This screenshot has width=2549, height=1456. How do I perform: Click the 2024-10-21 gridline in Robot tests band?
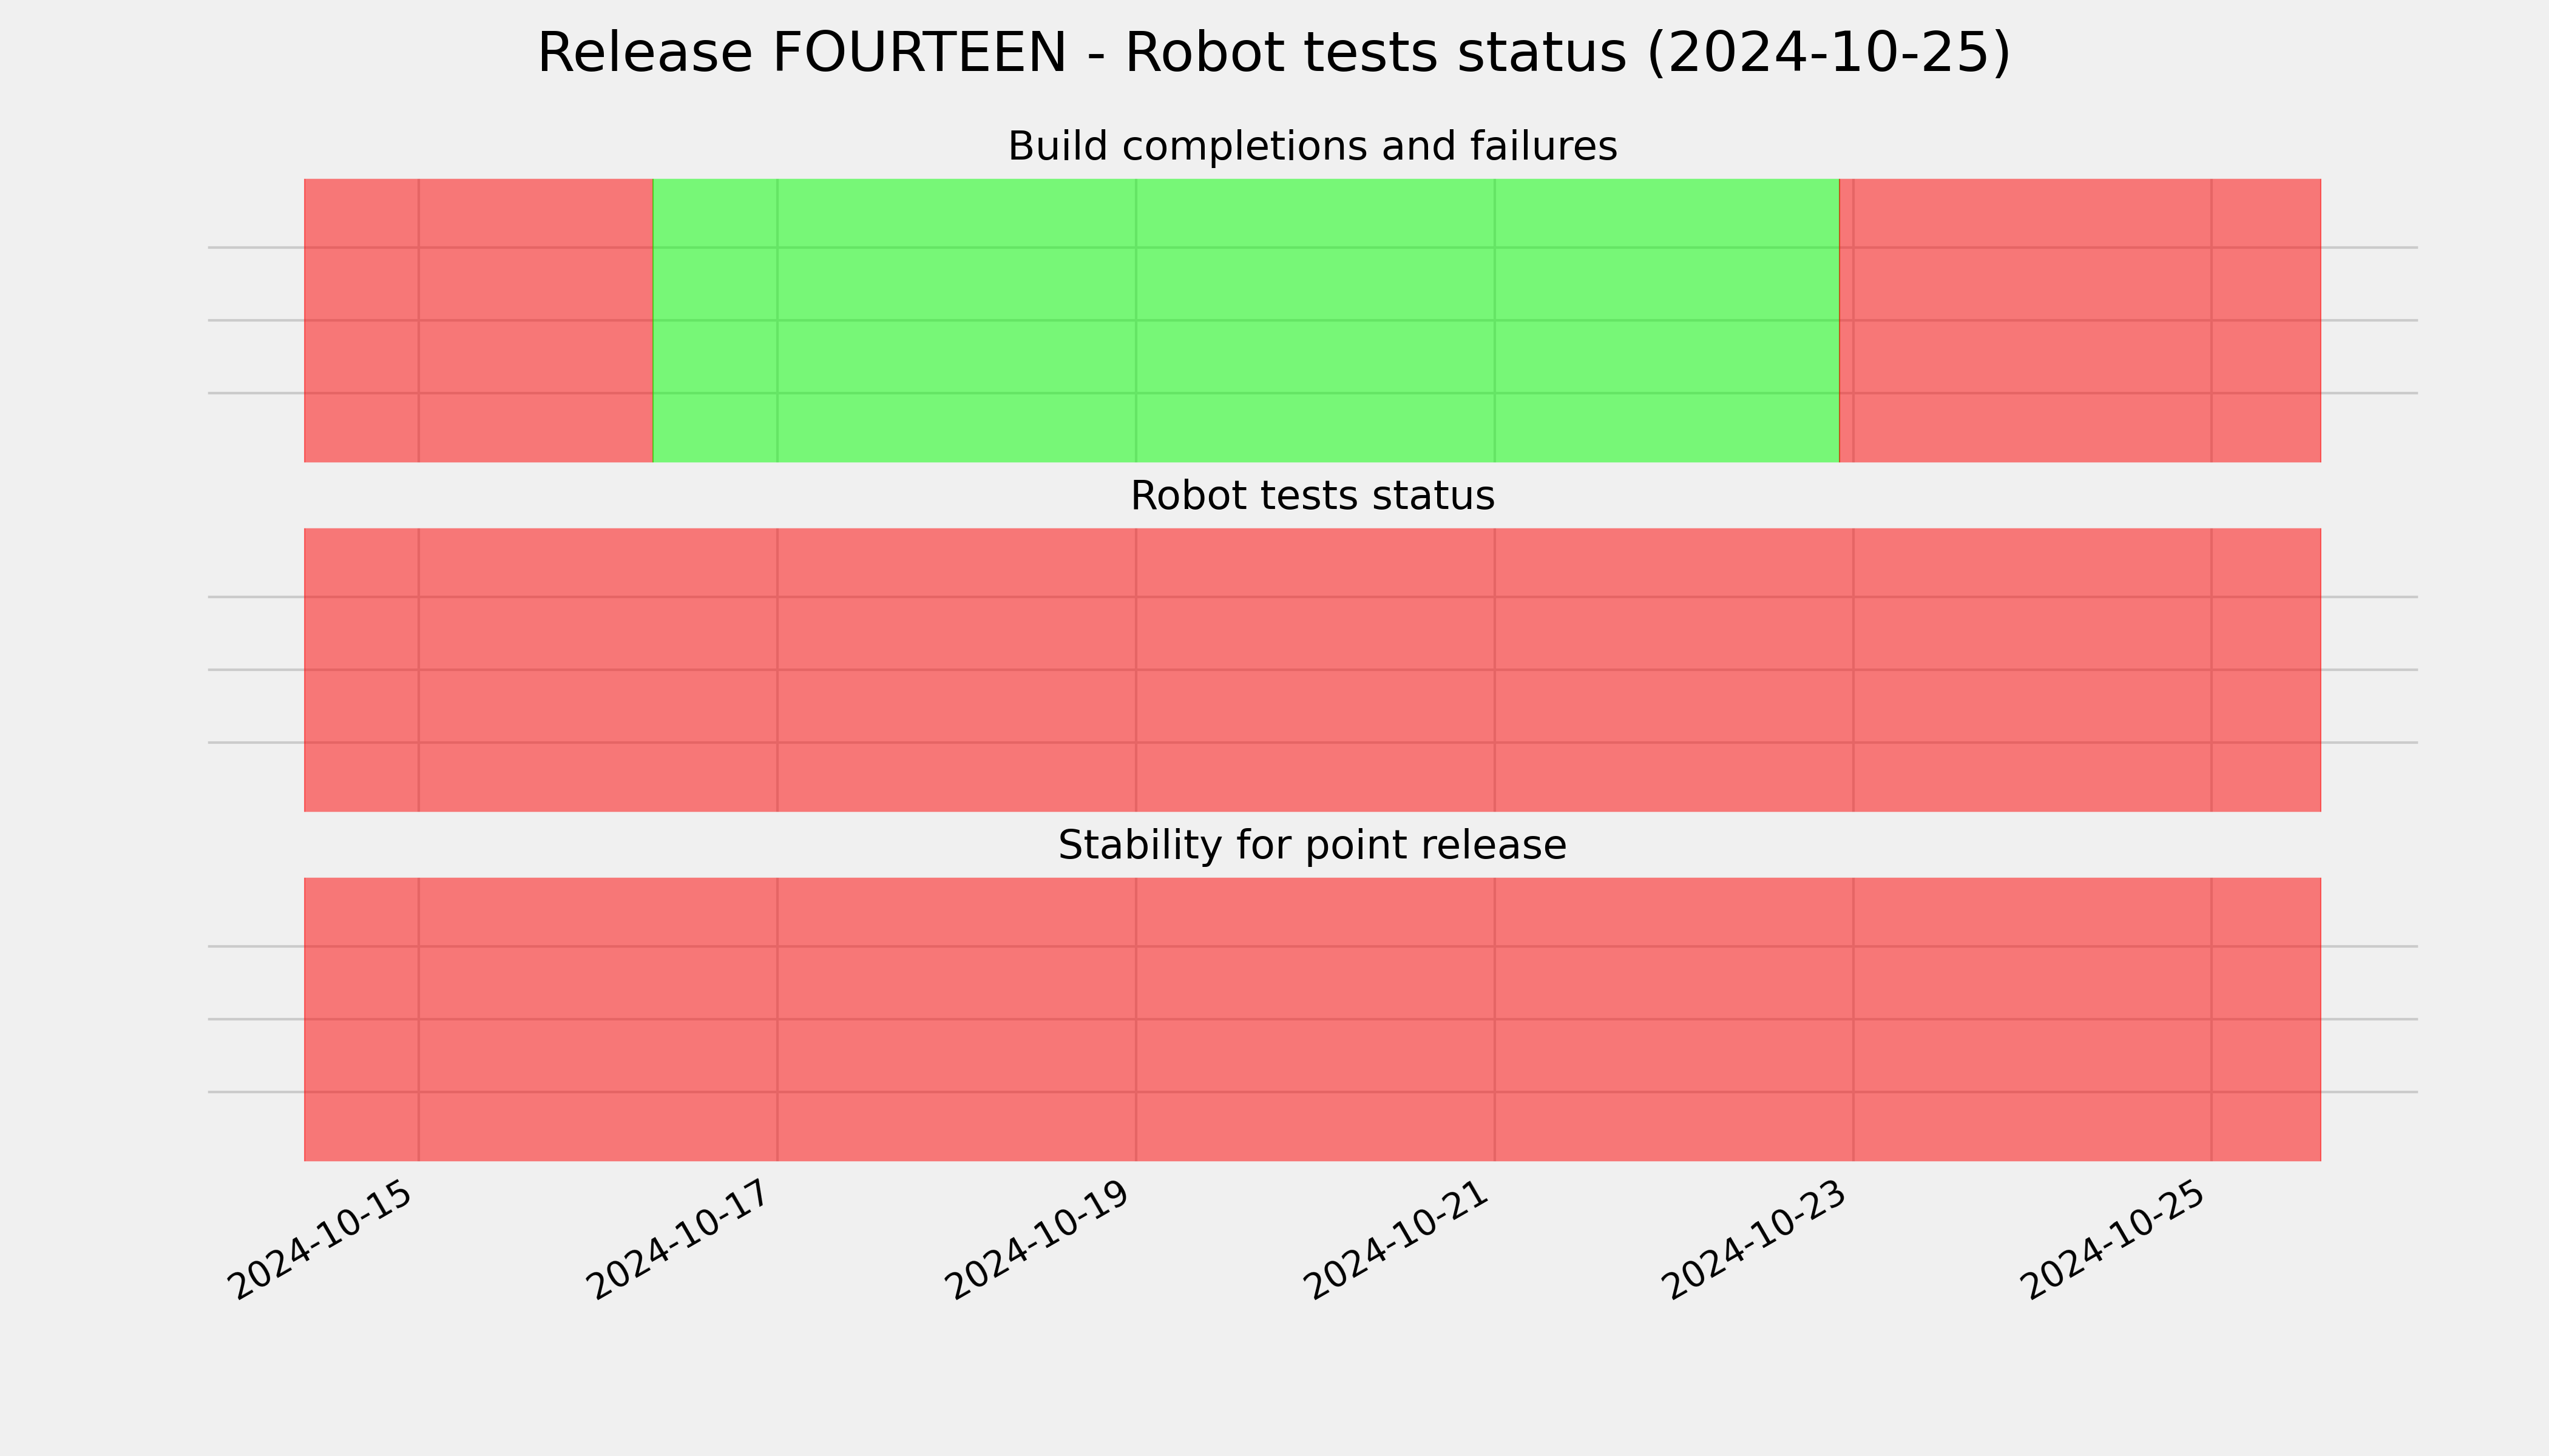(x=1495, y=670)
